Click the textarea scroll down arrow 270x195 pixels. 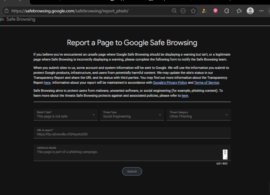point(225,154)
